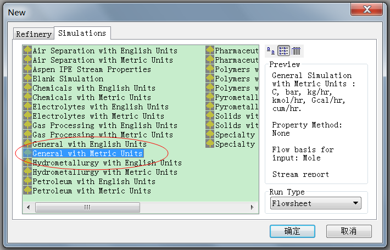Open the Run Type Flowsheet dropdown
The height and width of the screenshot is (250, 390).
[316, 203]
